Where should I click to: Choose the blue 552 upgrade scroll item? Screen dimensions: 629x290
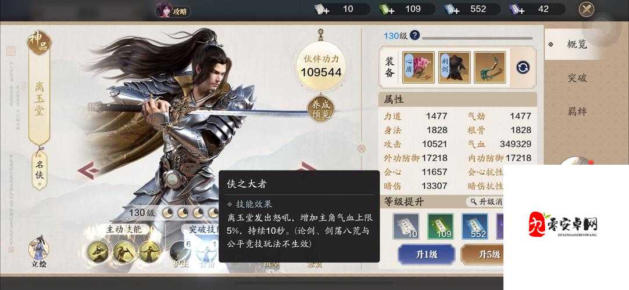[475, 226]
